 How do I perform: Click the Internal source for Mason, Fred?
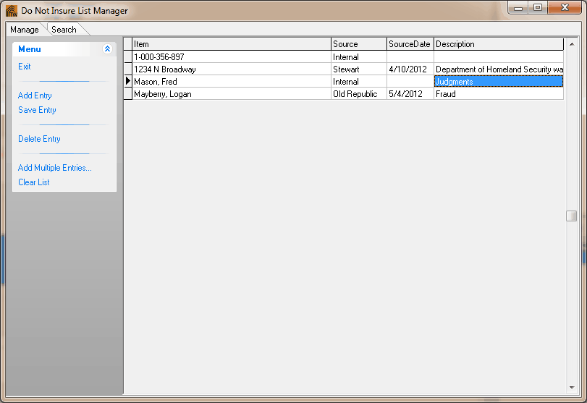(358, 82)
